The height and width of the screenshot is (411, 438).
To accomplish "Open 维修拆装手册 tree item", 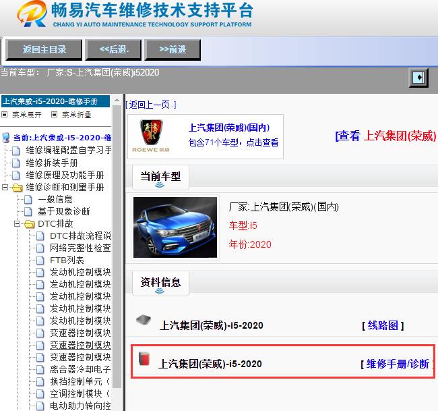I will (x=52, y=163).
